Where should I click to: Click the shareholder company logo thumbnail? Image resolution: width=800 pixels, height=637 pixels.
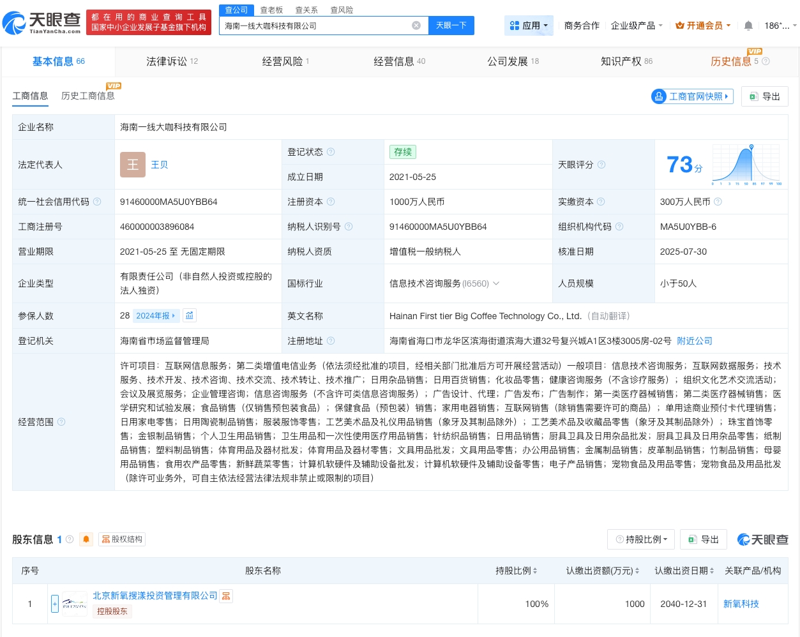click(75, 603)
